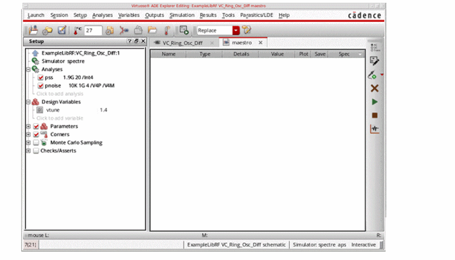Click the AC DC Trans analyses icon

point(374,47)
